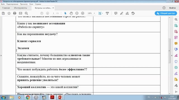Print the document with the printer icon
The width and height of the screenshot is (179, 100).
tap(15, 13)
